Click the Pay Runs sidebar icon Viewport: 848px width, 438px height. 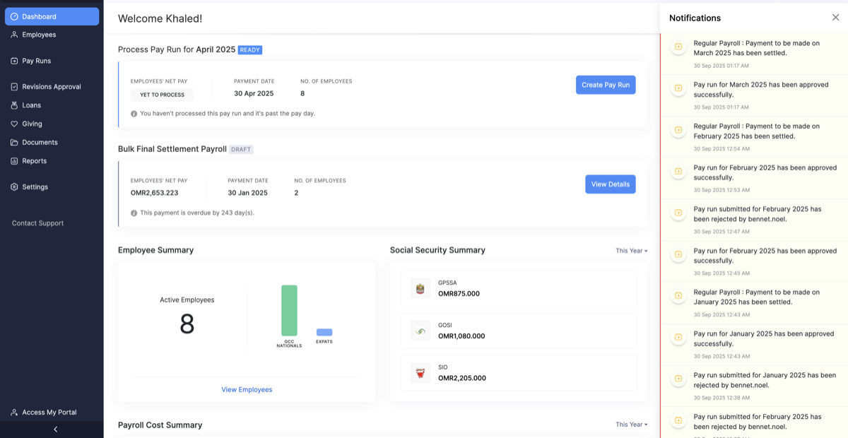pyautogui.click(x=15, y=61)
